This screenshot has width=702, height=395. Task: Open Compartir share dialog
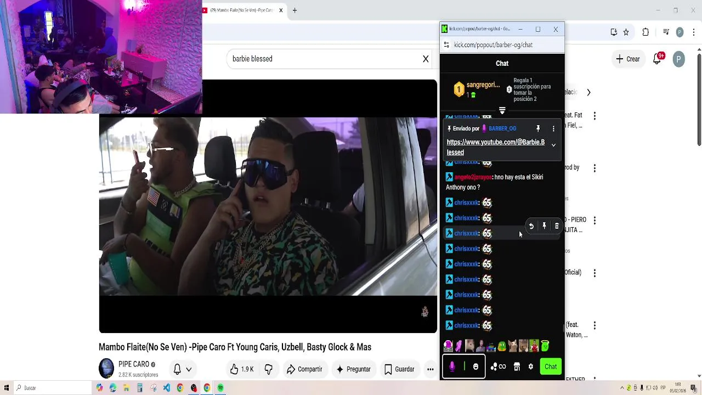304,369
